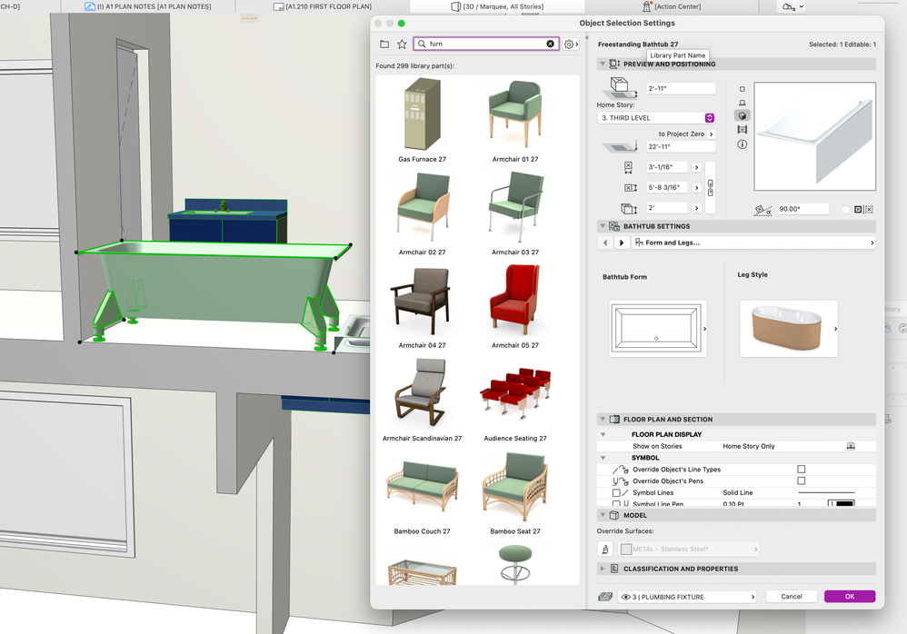Image resolution: width=907 pixels, height=634 pixels.
Task: Click the 3D bathtub preview image
Action: point(814,136)
